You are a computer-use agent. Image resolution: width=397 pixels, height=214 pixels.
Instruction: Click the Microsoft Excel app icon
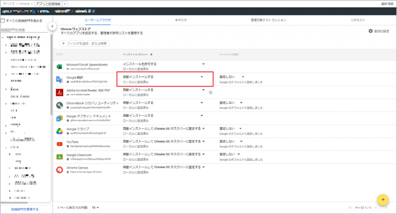pos(59,66)
